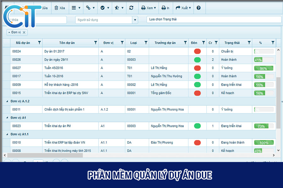283x188 pixels.
Task: Click the % column filter funnel
Action: 273,43
